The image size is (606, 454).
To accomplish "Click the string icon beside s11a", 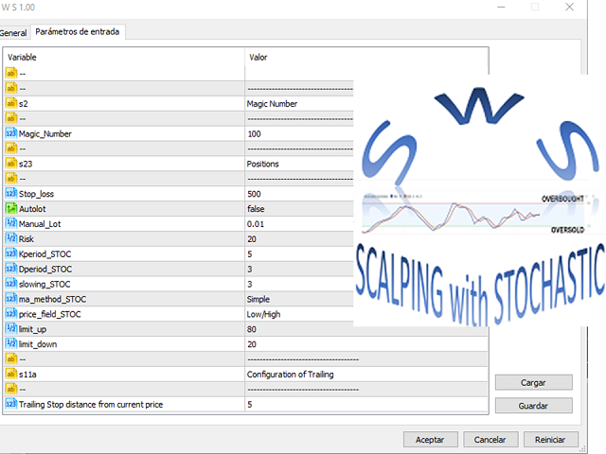I will 11,374.
